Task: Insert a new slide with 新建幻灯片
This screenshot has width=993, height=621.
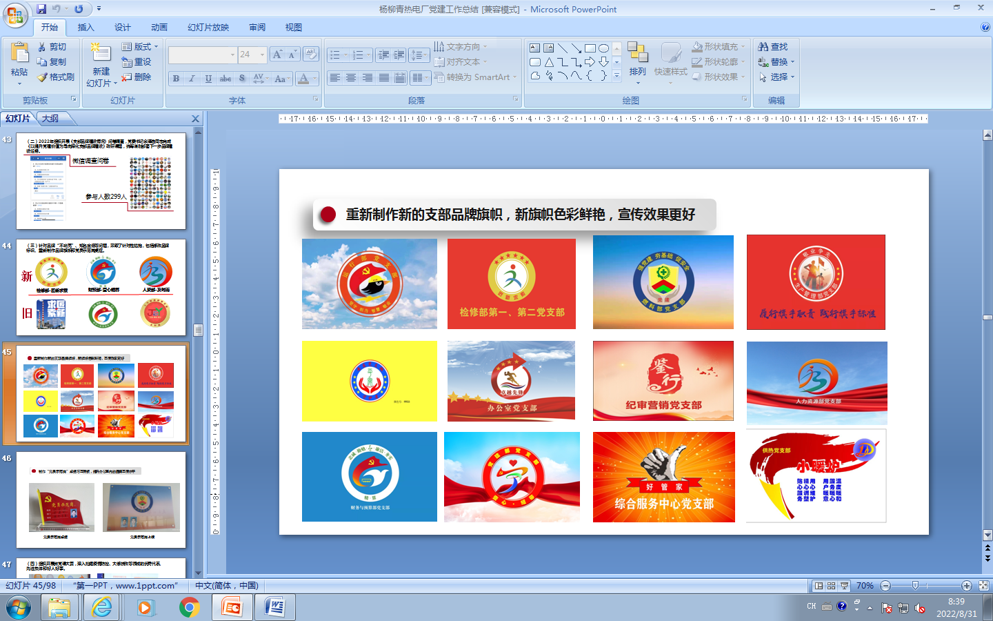Action: pos(101,65)
